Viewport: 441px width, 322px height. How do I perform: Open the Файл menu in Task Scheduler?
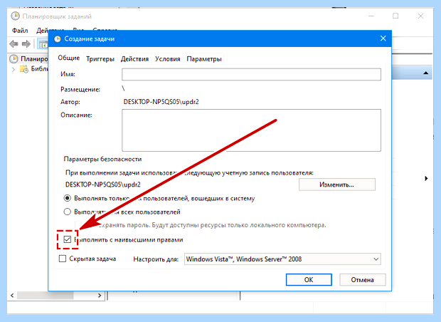tap(20, 31)
